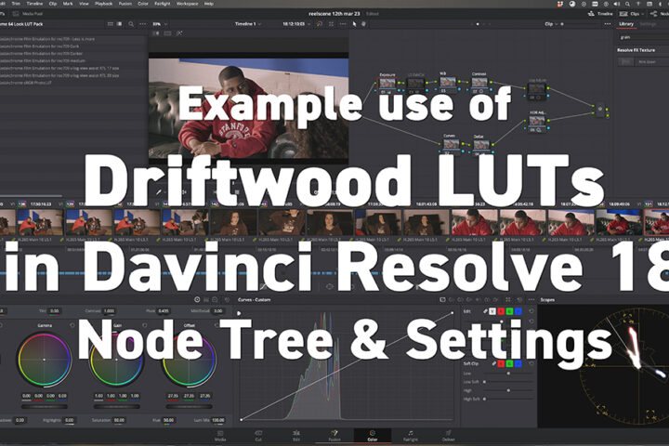Collapse the Resolve FX Texture category
This screenshot has height=446, width=669.
636,50
